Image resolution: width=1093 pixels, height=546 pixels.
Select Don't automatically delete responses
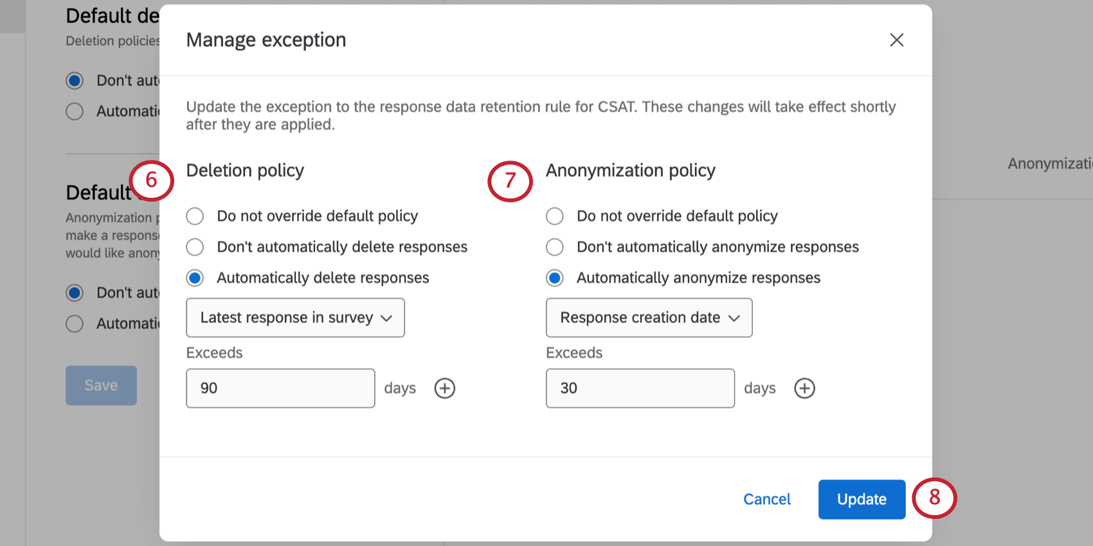point(195,247)
